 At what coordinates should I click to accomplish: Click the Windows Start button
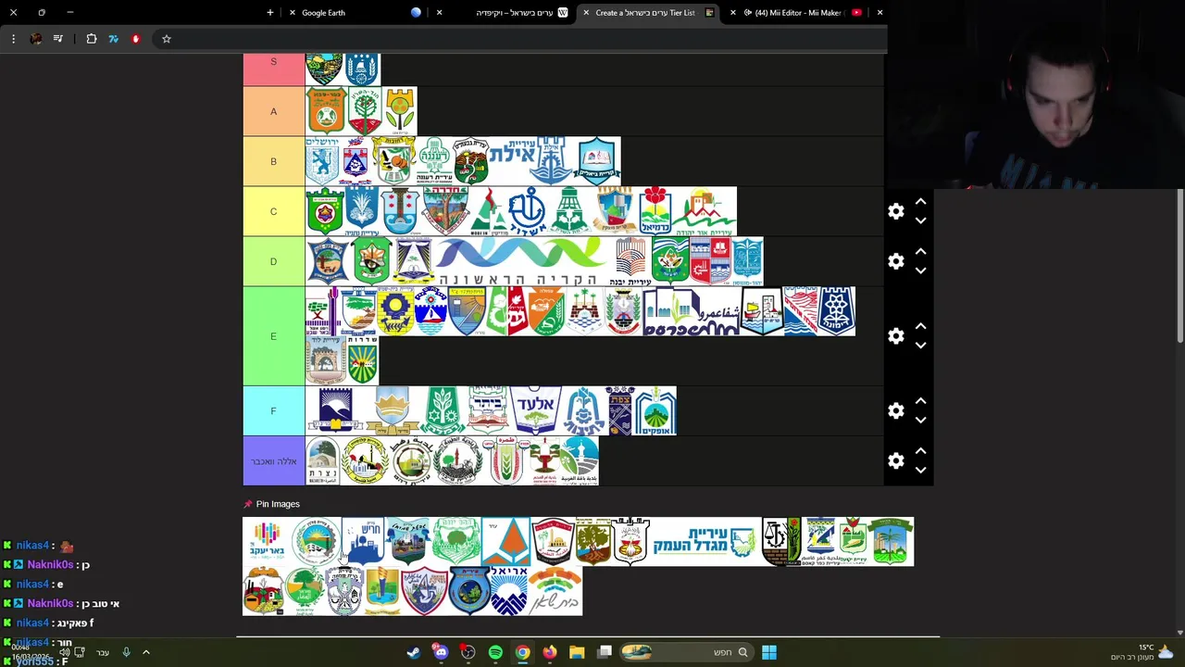coord(768,652)
